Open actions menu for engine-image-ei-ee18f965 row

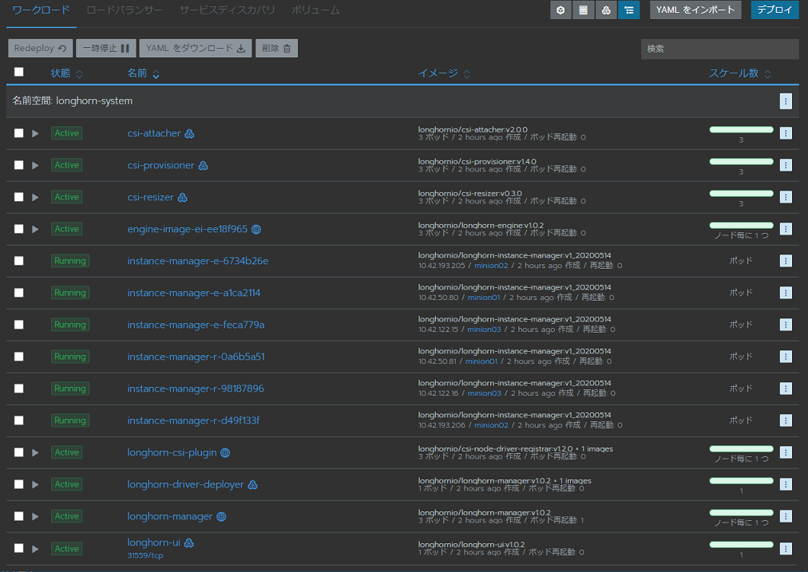coord(786,229)
